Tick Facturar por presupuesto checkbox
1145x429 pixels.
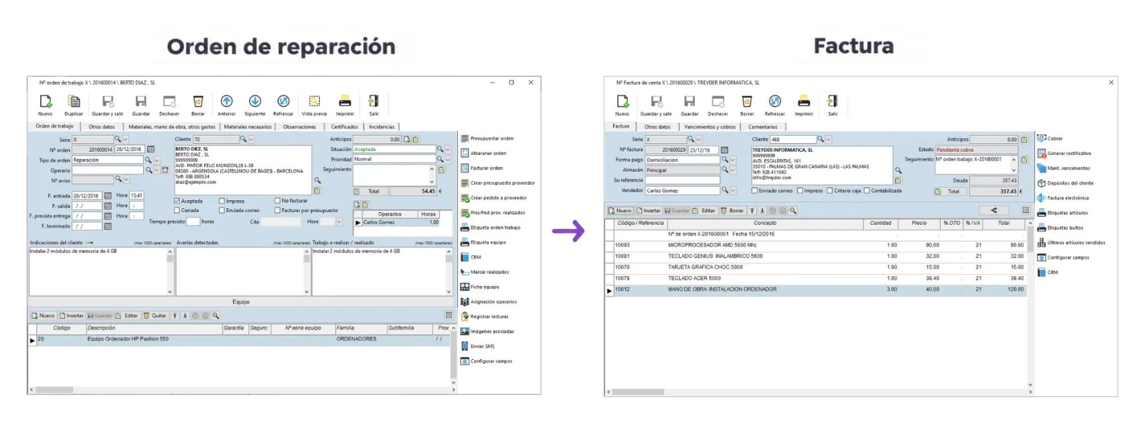(x=278, y=210)
